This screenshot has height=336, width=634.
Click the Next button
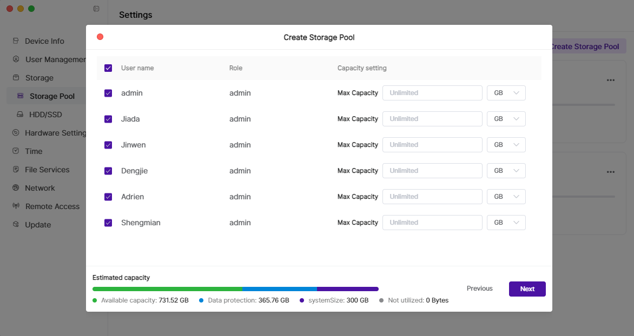[x=527, y=289]
